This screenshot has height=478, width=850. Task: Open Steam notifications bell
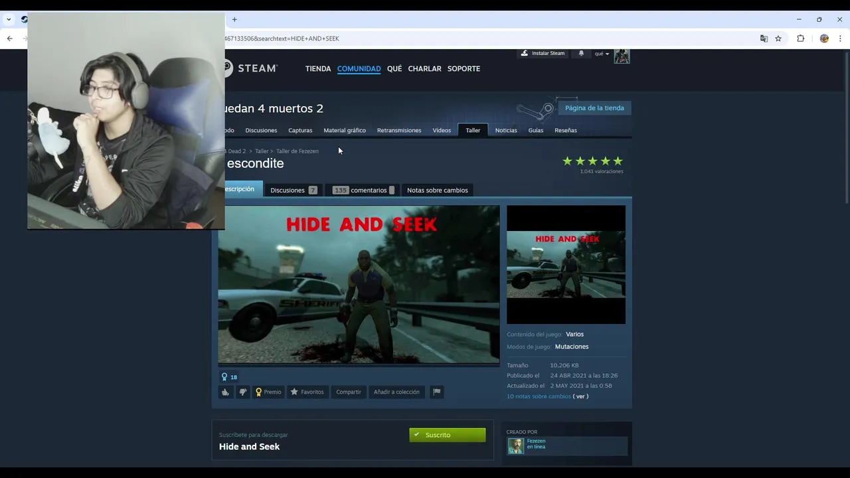pyautogui.click(x=581, y=53)
